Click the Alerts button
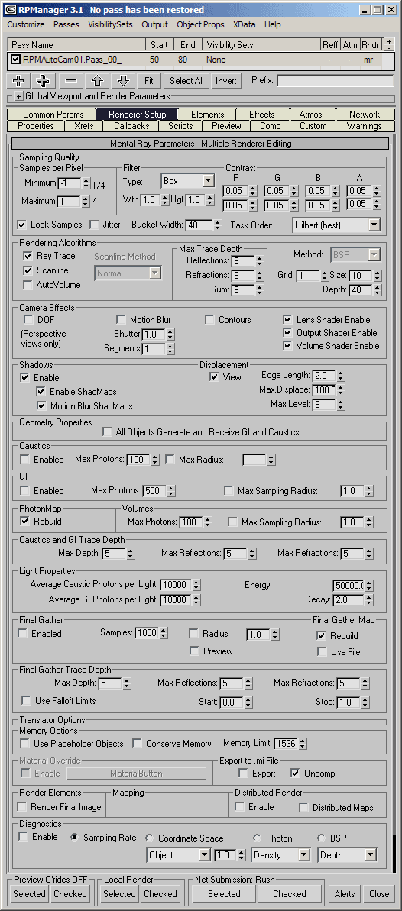Image resolution: width=402 pixels, height=911 pixels. [x=345, y=893]
